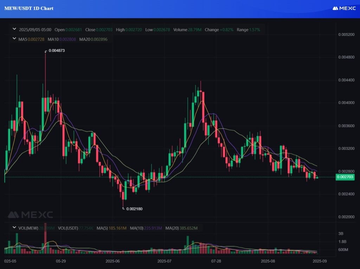The width and height of the screenshot is (360, 269).
Task: Click the 0.004400 price axis label
Action: tap(346, 80)
